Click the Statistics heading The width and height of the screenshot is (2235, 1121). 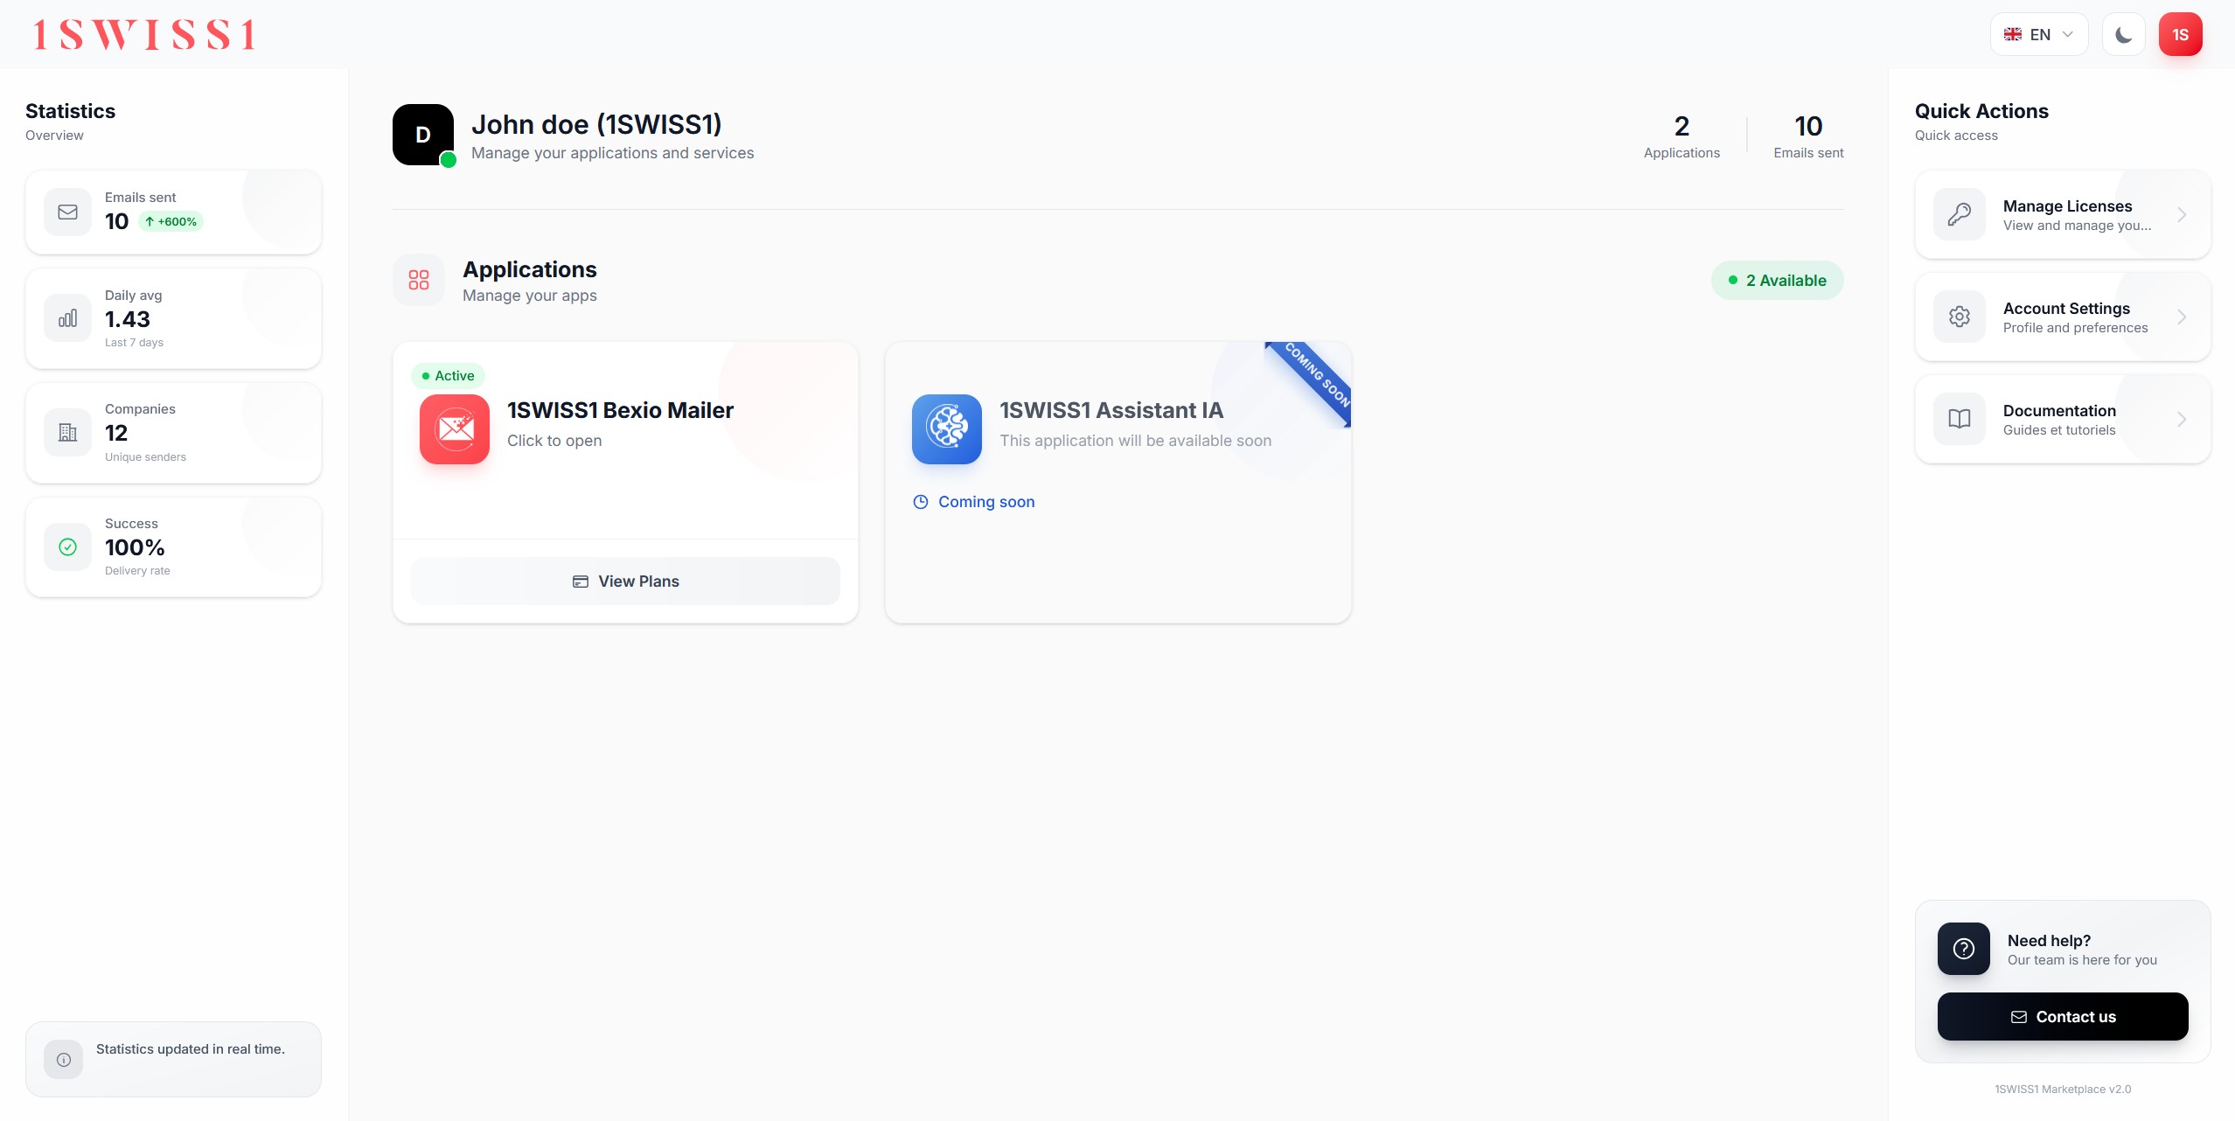[x=70, y=111]
